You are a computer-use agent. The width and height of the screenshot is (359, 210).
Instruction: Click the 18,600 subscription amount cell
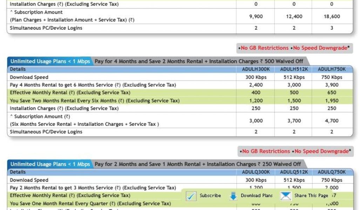(332, 16)
